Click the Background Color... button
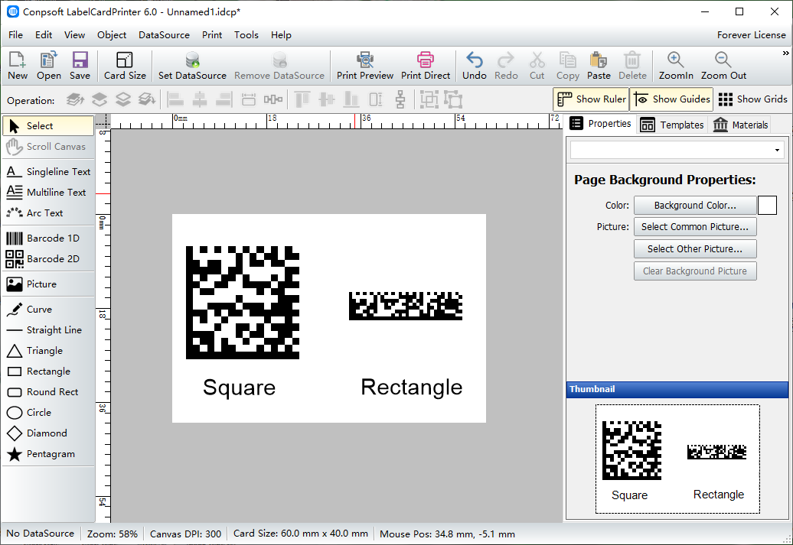 (695, 205)
